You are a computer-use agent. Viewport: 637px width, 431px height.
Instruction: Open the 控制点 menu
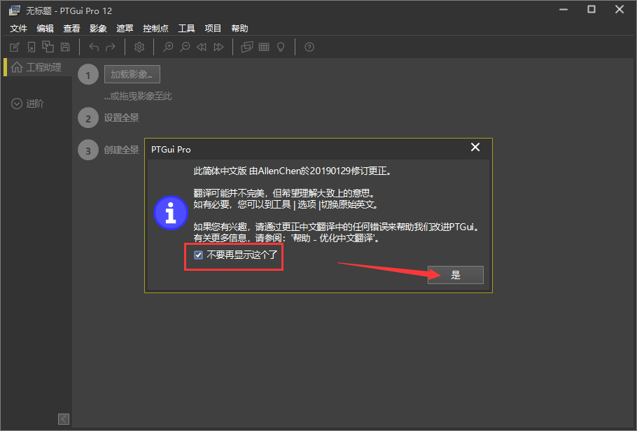155,28
